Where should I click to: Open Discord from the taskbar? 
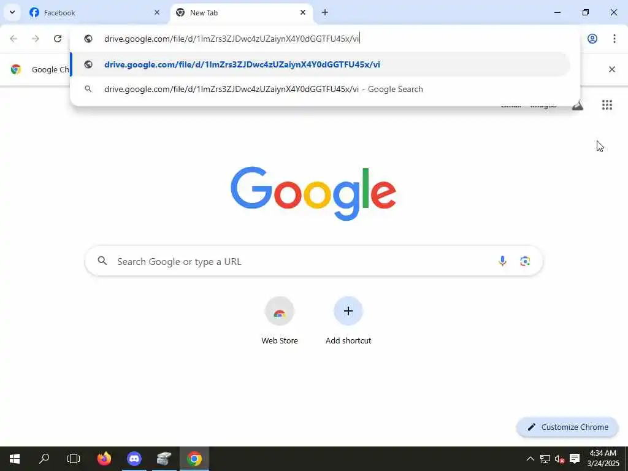[x=134, y=459]
